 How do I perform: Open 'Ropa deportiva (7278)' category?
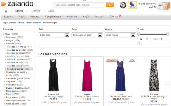click(17, 91)
